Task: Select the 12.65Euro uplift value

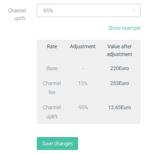Action: pyautogui.click(x=120, y=107)
